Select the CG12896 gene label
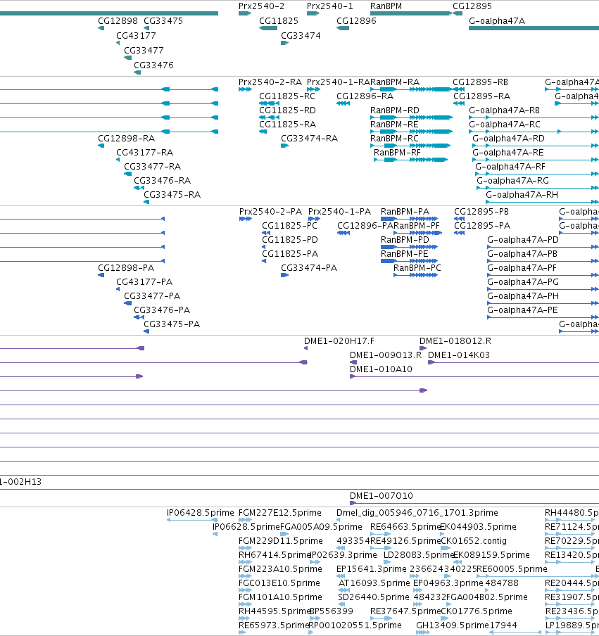599x636 pixels. coord(356,20)
